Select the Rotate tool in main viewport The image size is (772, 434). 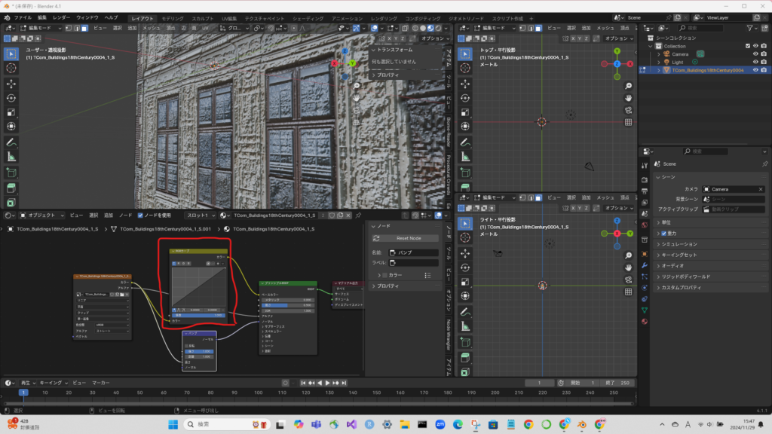click(x=11, y=97)
